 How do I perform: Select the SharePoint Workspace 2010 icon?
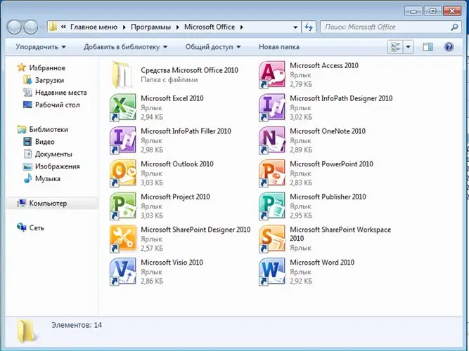pos(272,239)
